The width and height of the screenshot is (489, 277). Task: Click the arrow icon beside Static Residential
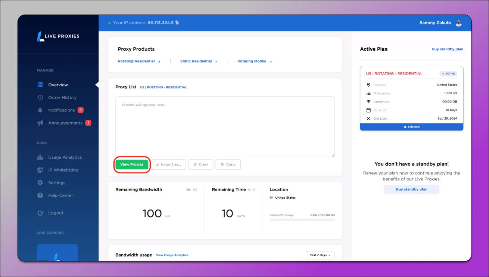click(x=216, y=62)
